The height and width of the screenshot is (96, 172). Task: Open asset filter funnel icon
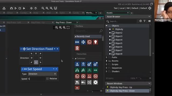coord(145,21)
